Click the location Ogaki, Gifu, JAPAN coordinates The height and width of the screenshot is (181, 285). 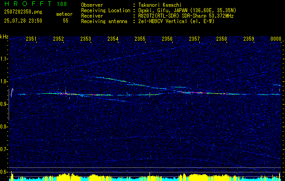[187, 10]
